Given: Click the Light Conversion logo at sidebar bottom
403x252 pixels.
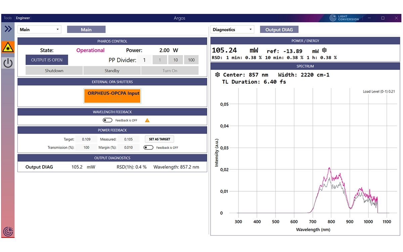Looking at the screenshot, I should [8, 232].
